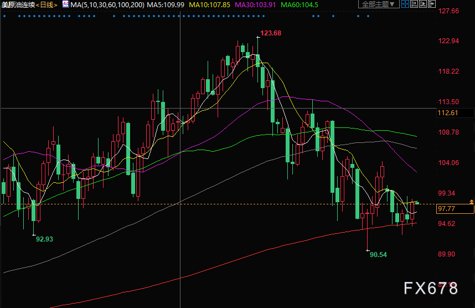This screenshot has height=308, width=475.
Task: Click the 92.93 low price marker
Action: tap(44, 239)
